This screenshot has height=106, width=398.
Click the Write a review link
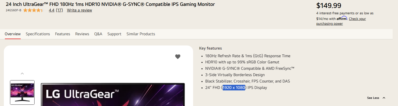(x=79, y=10)
